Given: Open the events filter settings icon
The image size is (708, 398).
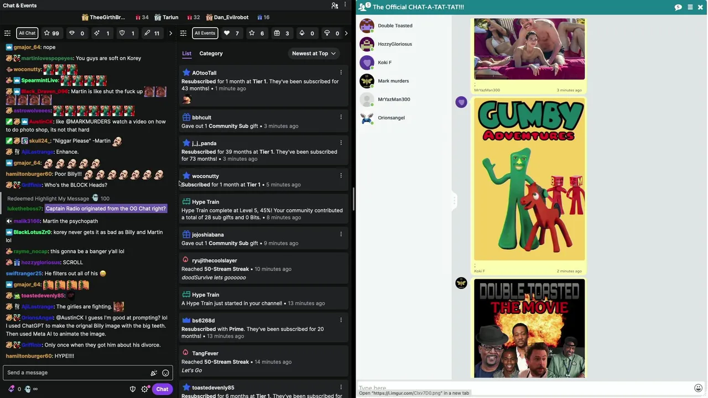Looking at the screenshot, I should tap(183, 33).
